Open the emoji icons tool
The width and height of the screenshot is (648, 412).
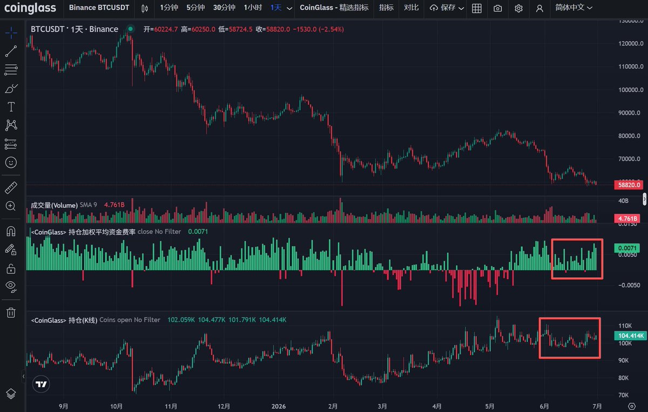click(11, 162)
